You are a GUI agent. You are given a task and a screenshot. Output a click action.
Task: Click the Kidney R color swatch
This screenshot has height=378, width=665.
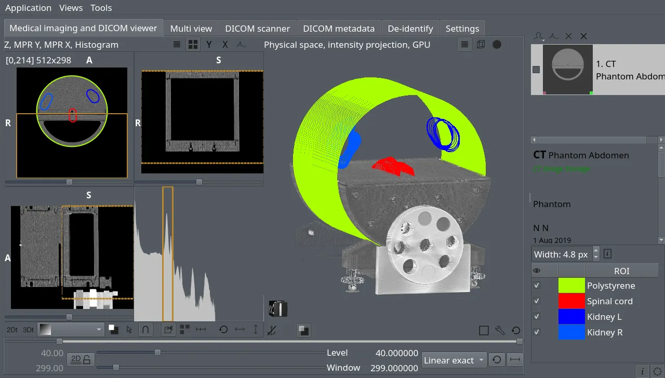click(x=571, y=332)
